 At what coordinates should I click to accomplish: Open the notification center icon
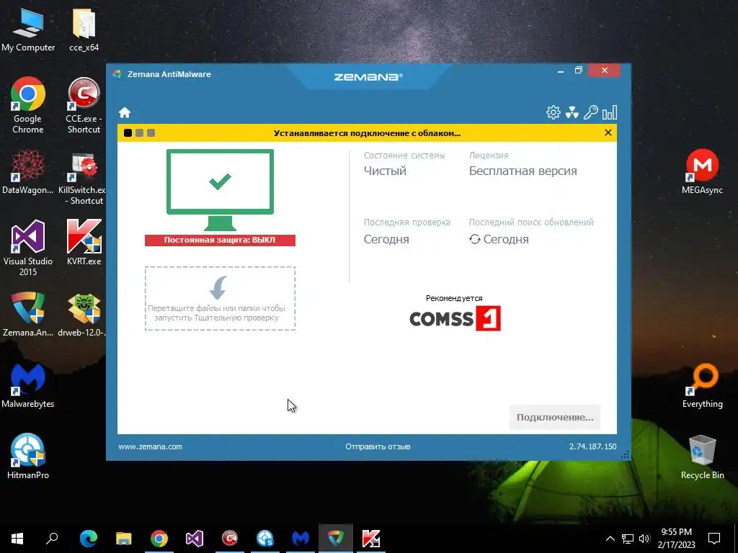714,539
